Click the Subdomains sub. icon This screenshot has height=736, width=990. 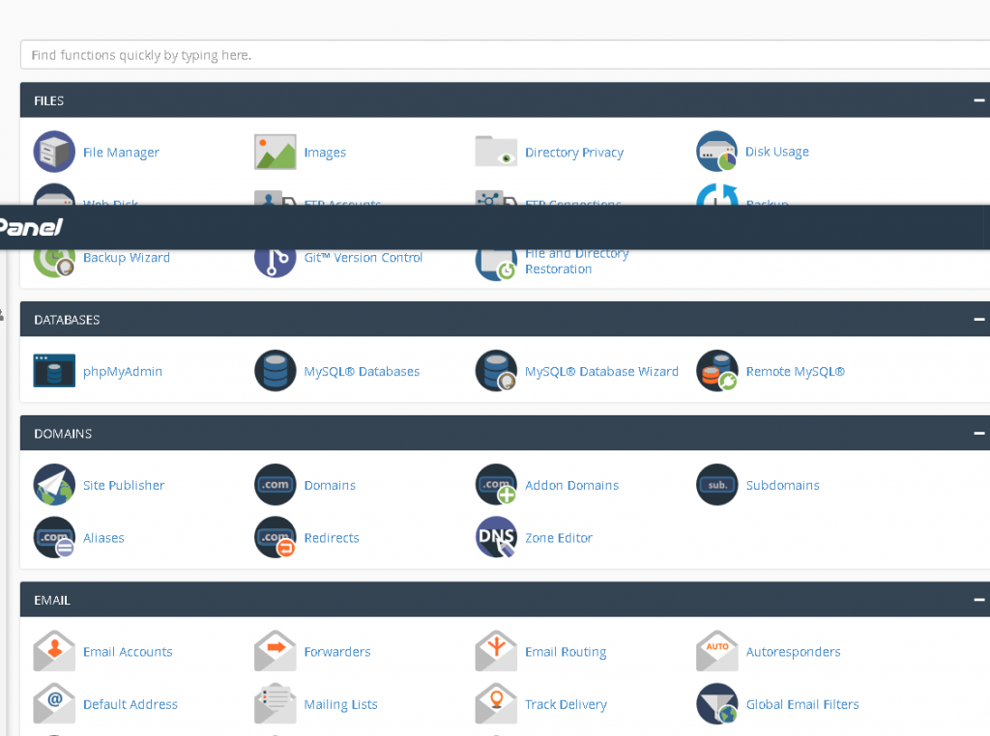click(x=717, y=484)
